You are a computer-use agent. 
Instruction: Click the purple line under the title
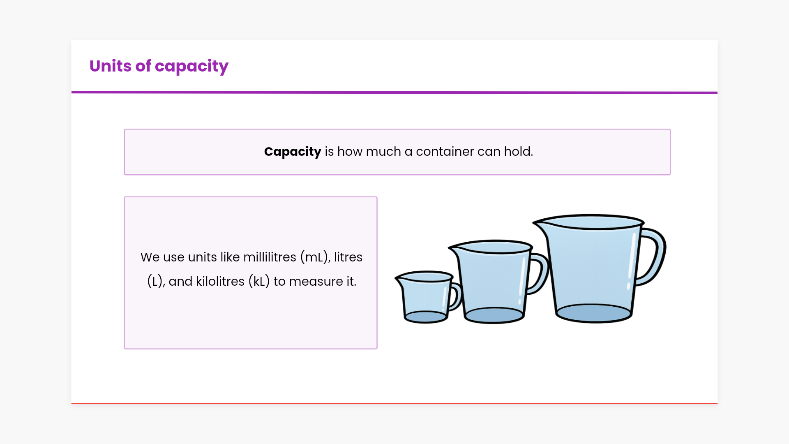click(x=394, y=92)
